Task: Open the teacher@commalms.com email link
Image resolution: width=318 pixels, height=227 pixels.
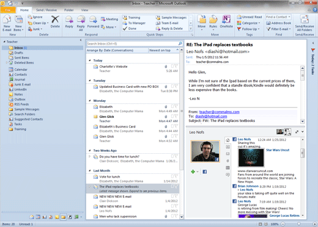Action: pyautogui.click(x=220, y=112)
